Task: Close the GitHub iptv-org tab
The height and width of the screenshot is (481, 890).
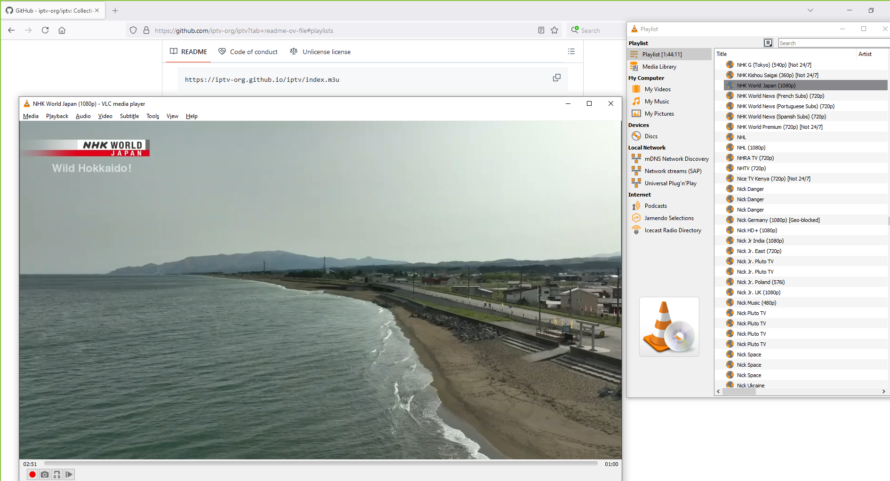Action: point(97,10)
